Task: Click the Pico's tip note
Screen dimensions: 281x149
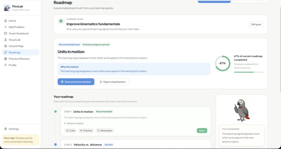Action: (21, 140)
